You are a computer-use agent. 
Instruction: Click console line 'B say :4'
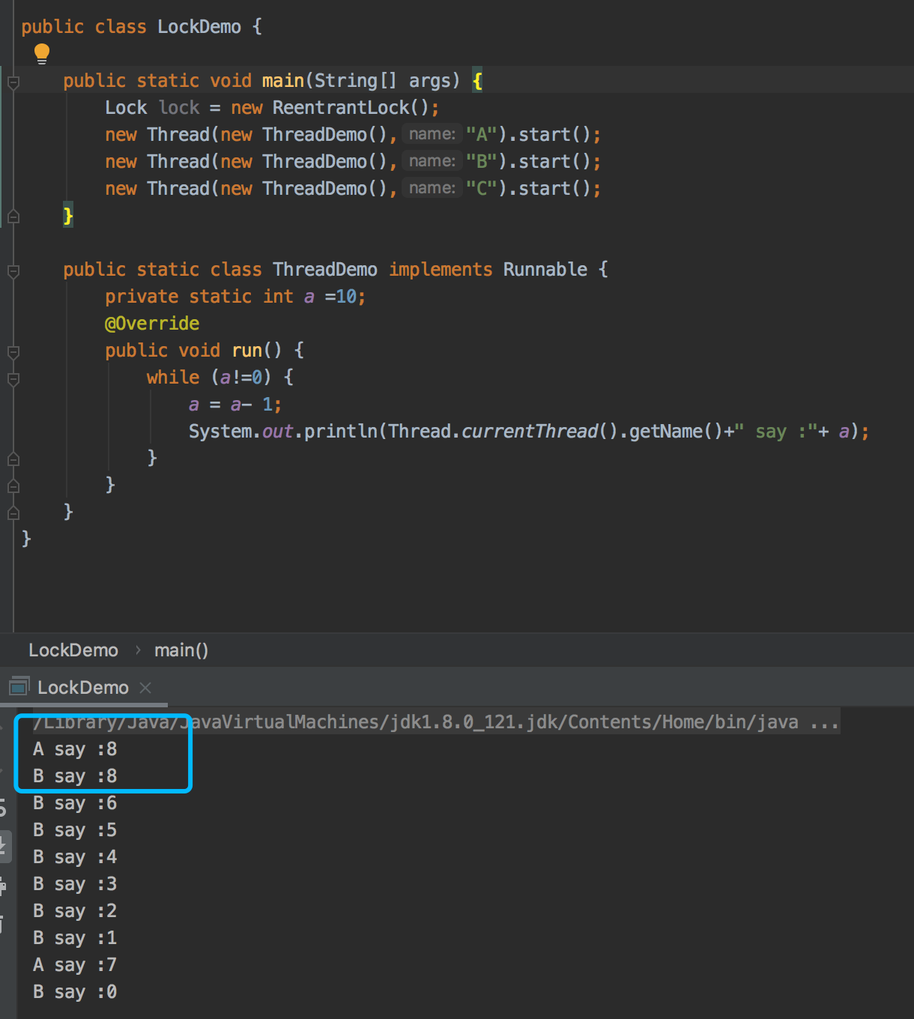pos(75,857)
